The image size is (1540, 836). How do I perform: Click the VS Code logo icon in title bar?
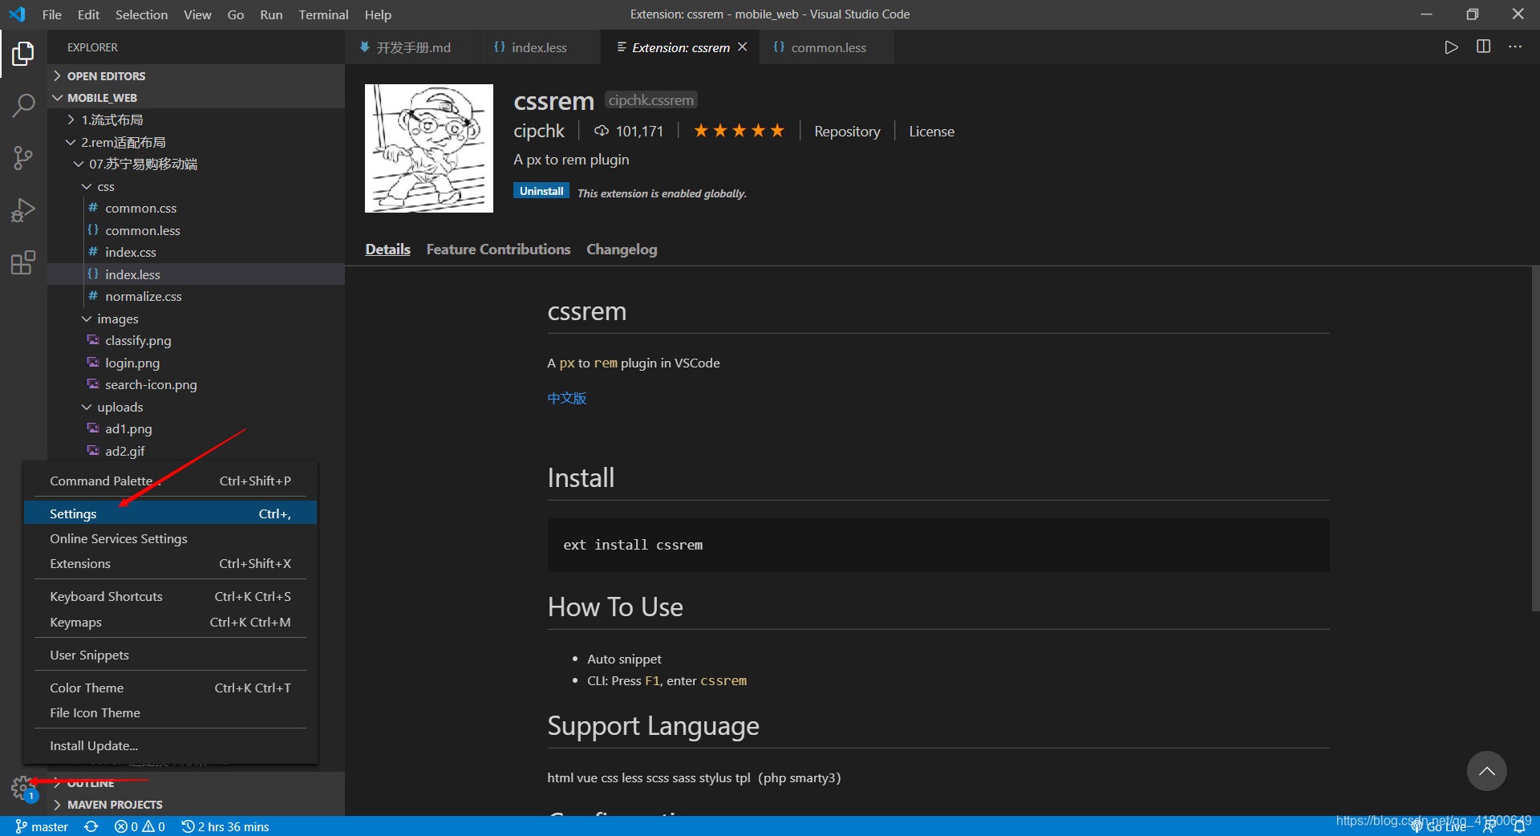(x=17, y=14)
